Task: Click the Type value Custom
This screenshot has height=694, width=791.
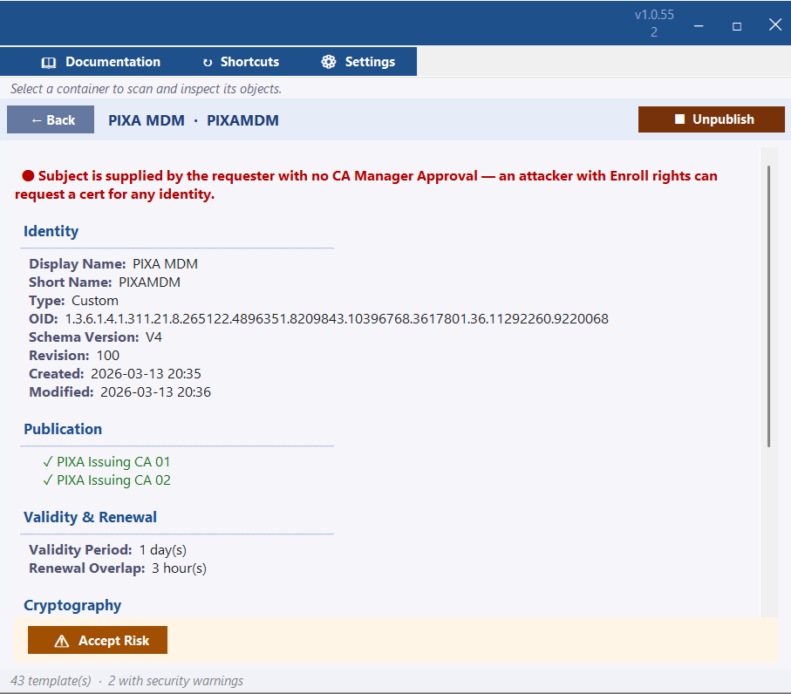Action: click(95, 301)
